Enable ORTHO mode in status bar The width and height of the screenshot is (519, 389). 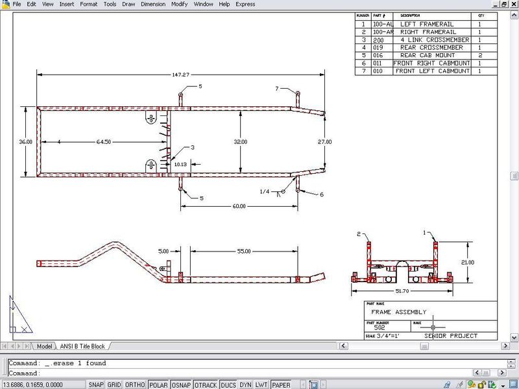(135, 384)
